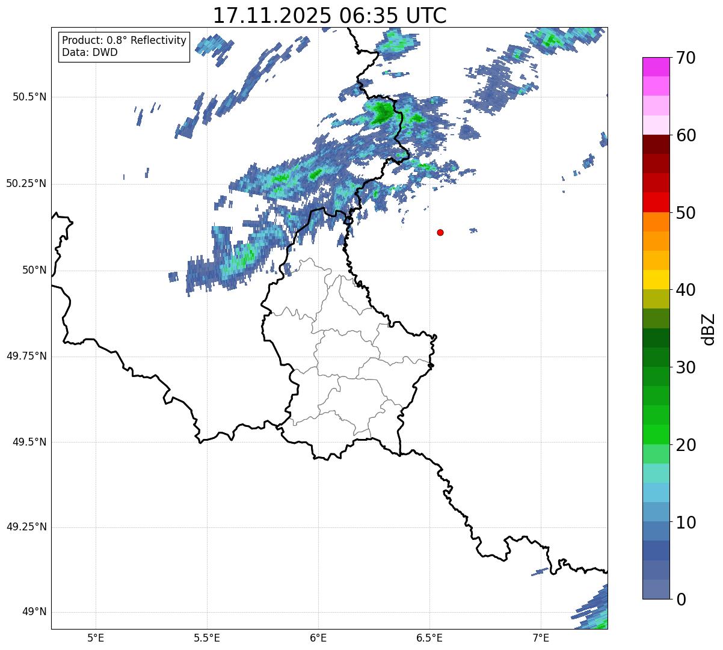Screen dimensions: 723x650
Task: Click the 49.5°N latitude label
Action: 29,442
